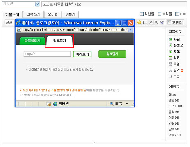Open 날씨DB in DB첨부
The height and width of the screenshot is (147, 190).
(x=174, y=129)
